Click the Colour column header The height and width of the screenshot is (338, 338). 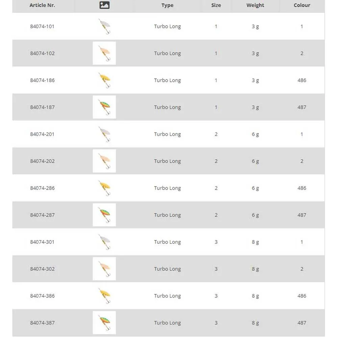point(302,5)
